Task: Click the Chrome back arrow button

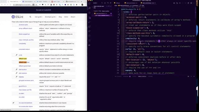Action: click(x=2, y=5)
